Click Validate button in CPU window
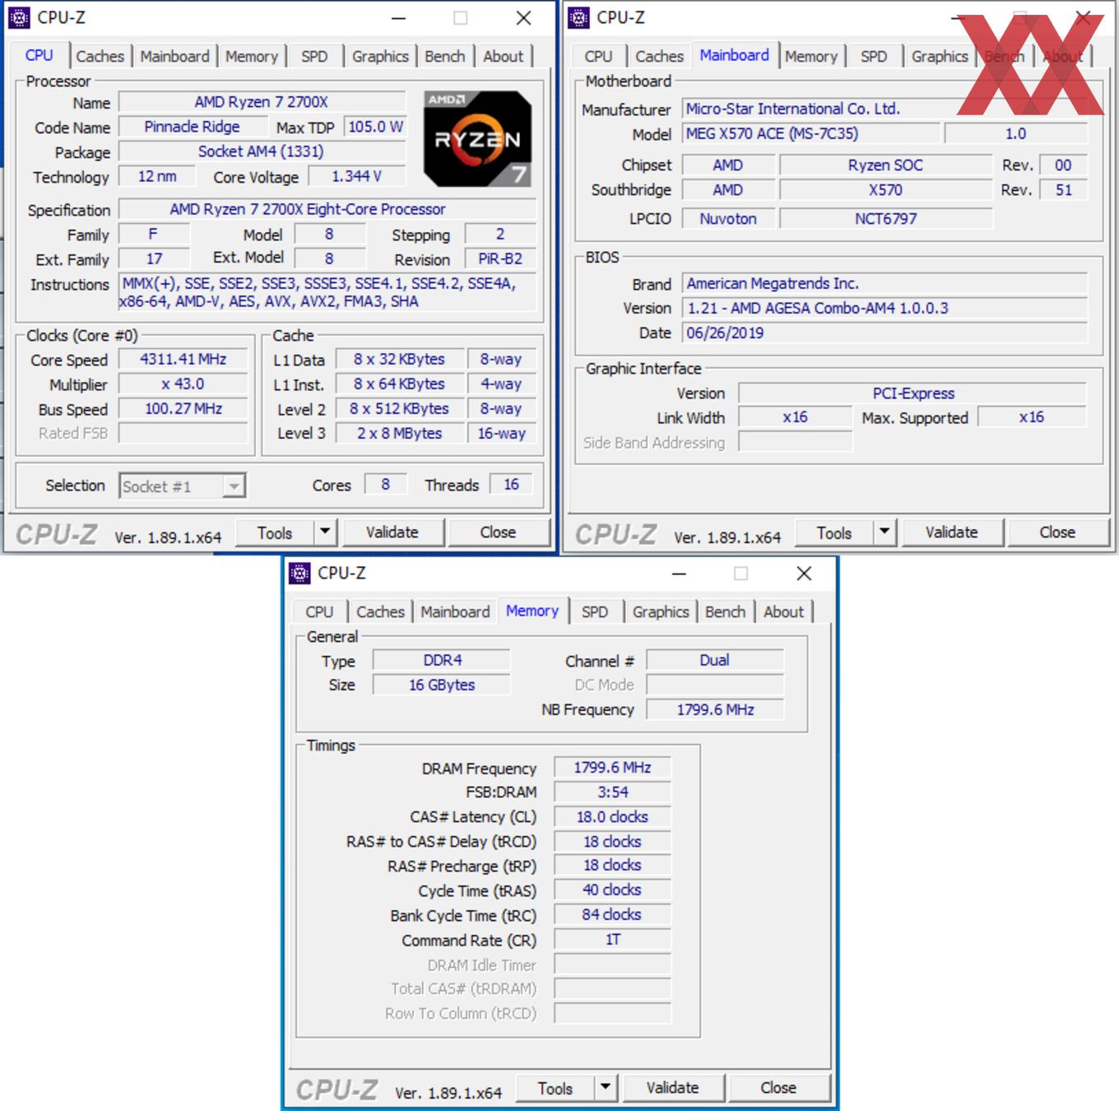This screenshot has width=1119, height=1111. pos(392,532)
